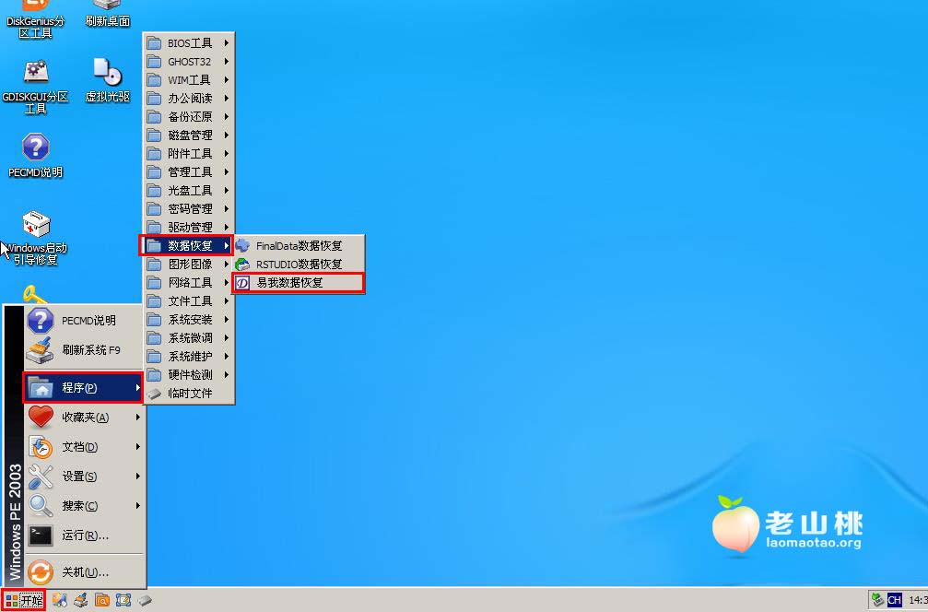Click the CH language indicator in tray
The height and width of the screenshot is (612, 928).
click(894, 600)
